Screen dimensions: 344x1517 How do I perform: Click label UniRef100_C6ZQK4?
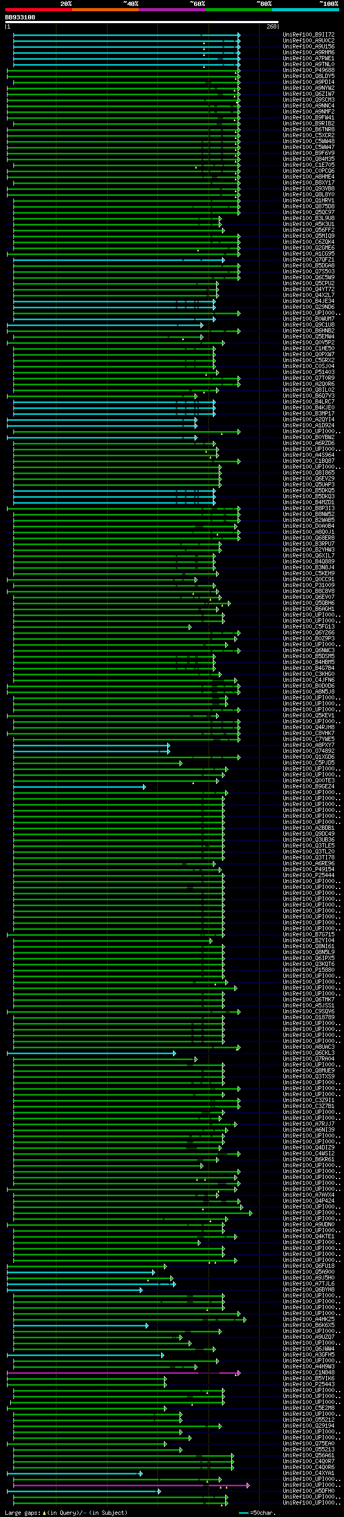click(309, 242)
